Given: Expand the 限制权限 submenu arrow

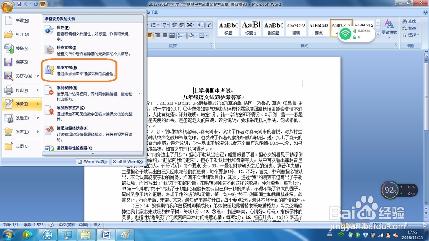Looking at the screenshot, I should (x=139, y=93).
